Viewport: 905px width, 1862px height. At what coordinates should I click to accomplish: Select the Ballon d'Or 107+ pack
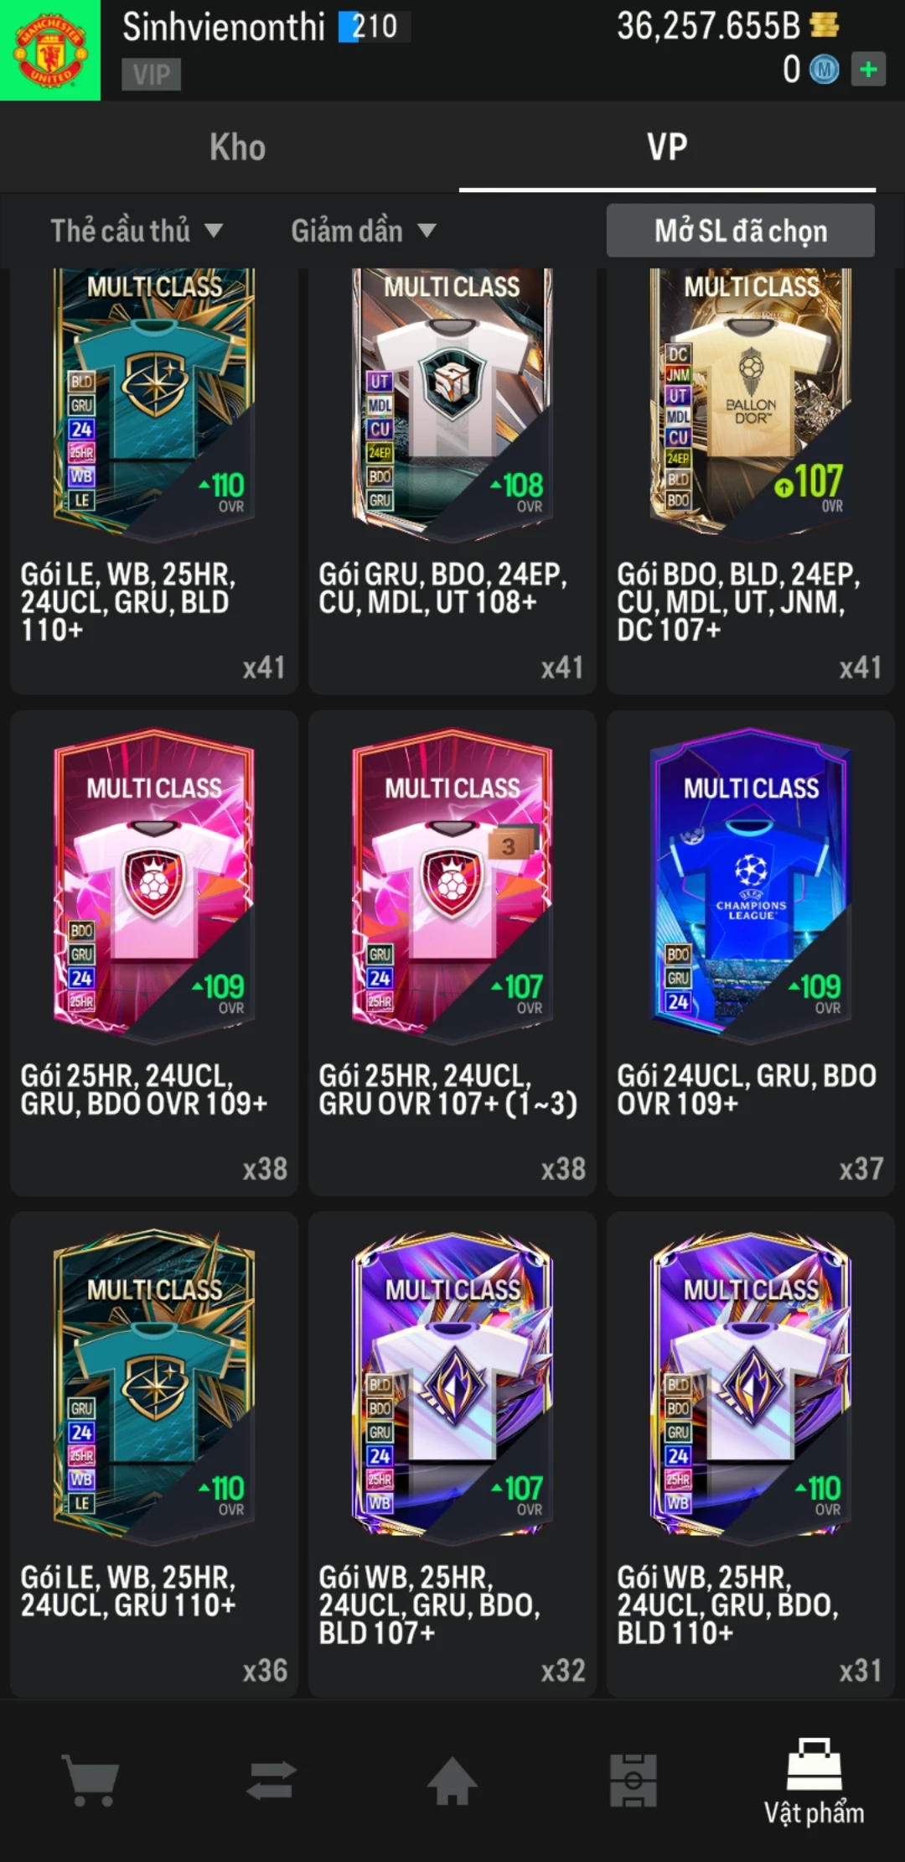point(751,481)
